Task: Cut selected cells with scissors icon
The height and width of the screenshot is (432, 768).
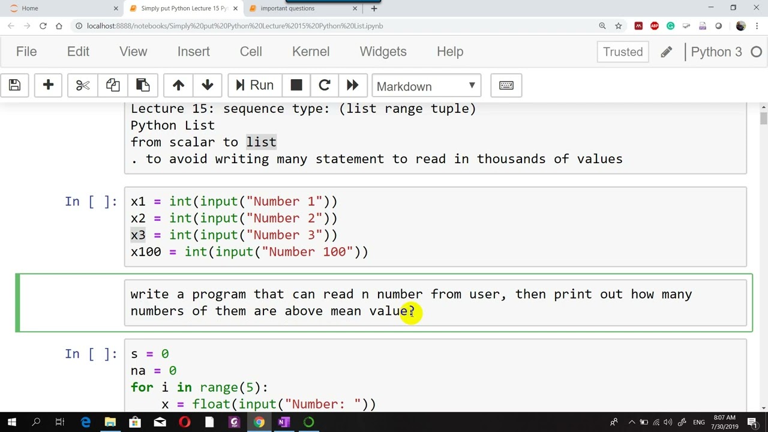Action: [x=83, y=85]
